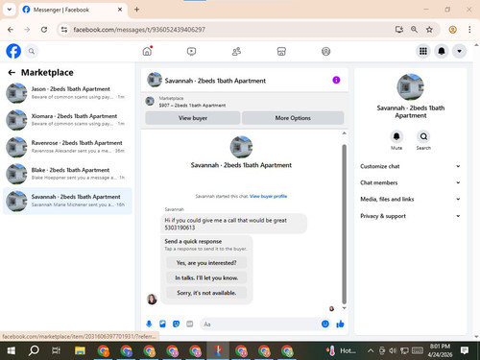This screenshot has width=480, height=360.
Task: Expand Media, files and links section
Action: click(410, 199)
